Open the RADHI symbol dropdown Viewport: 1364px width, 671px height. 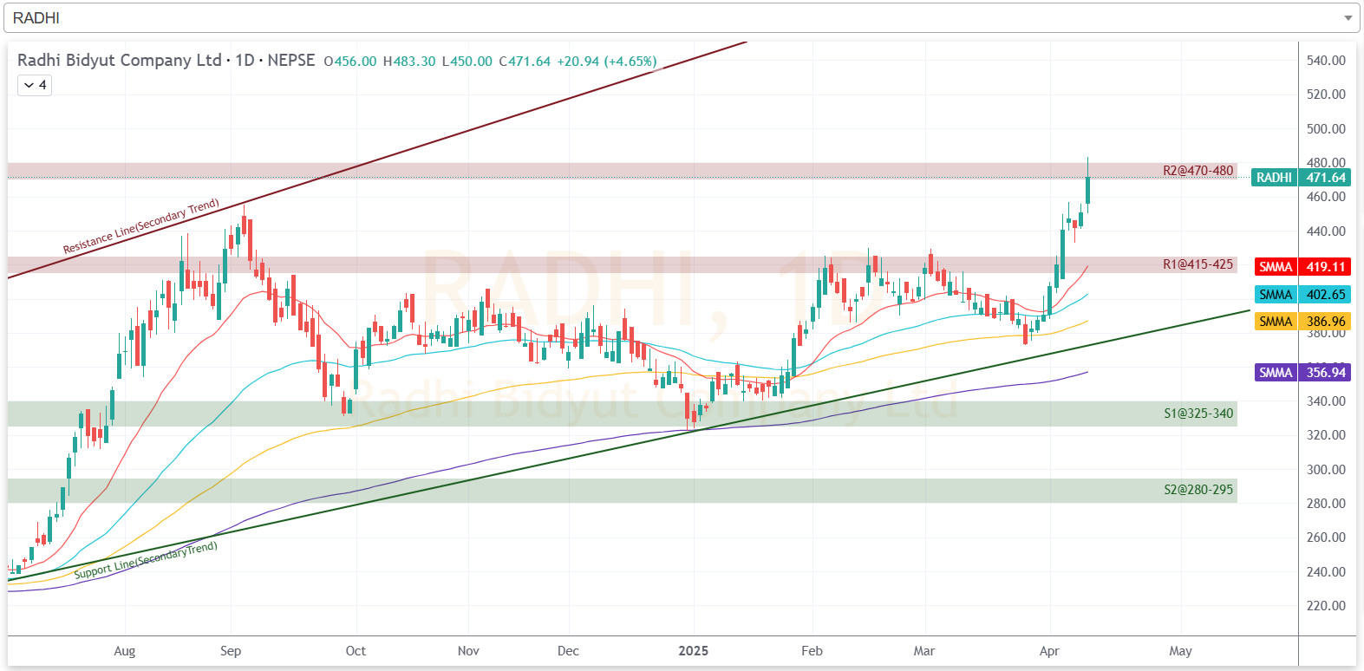coord(676,17)
